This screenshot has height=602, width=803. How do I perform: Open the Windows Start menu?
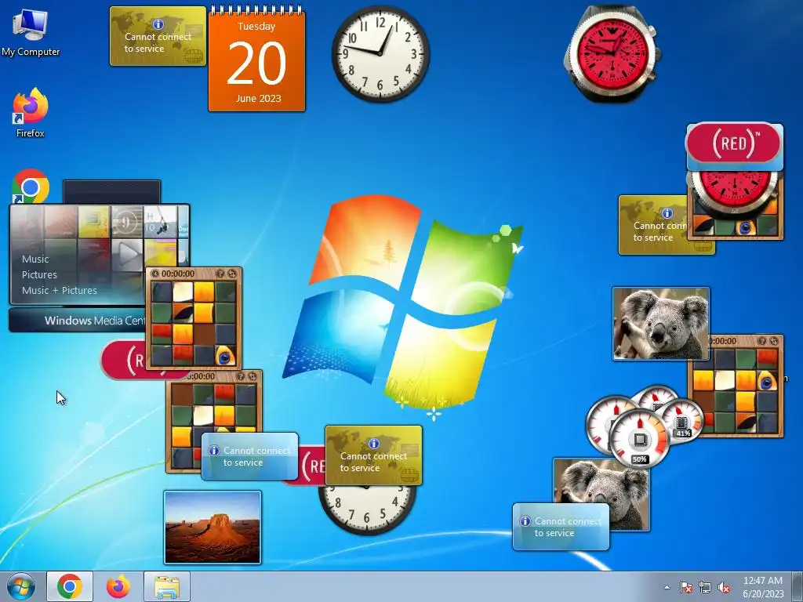click(x=20, y=586)
